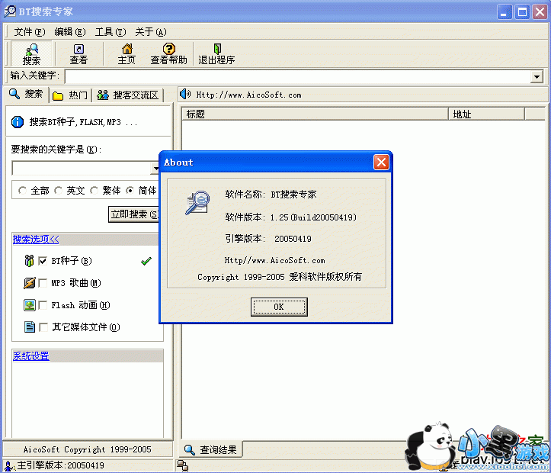Click 退出程序 exit toolbar icon
551x473 pixels.
point(216,53)
